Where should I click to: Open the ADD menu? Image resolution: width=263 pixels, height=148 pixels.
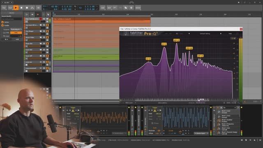point(103,8)
